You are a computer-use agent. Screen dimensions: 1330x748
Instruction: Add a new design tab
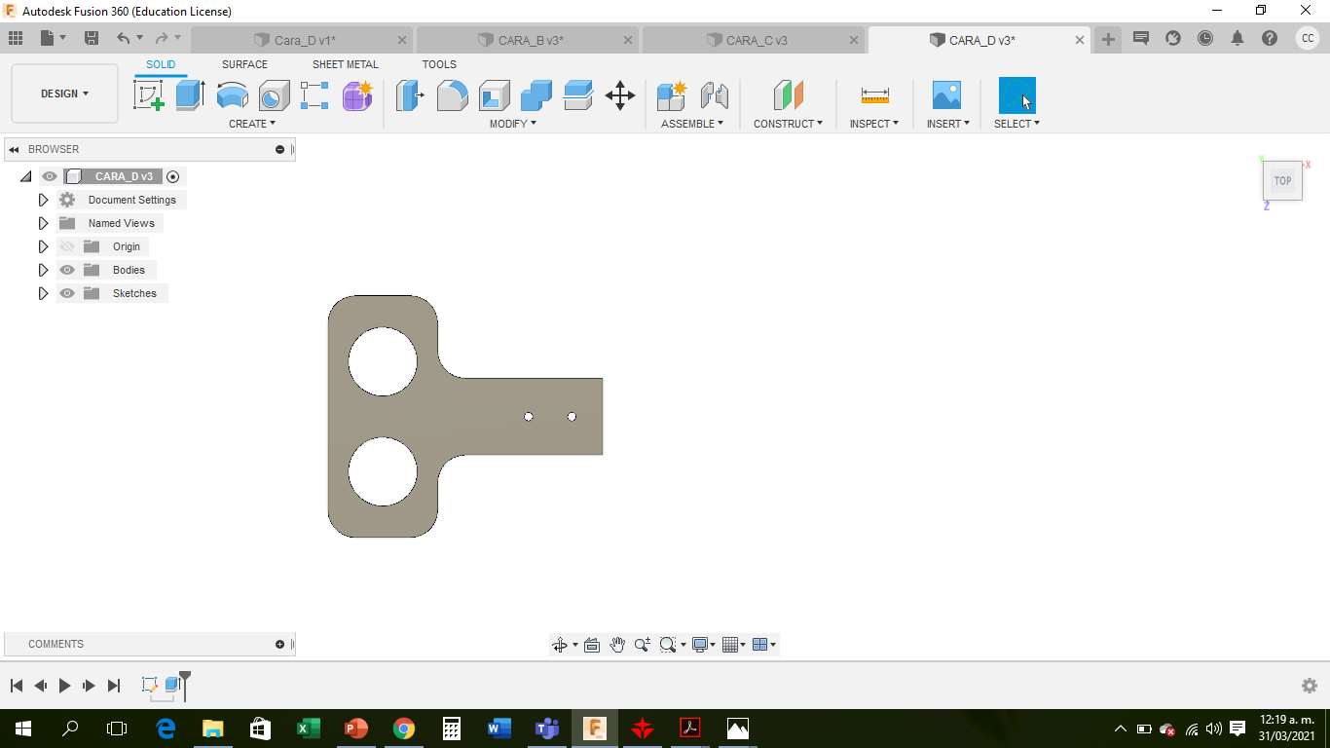[x=1108, y=39]
